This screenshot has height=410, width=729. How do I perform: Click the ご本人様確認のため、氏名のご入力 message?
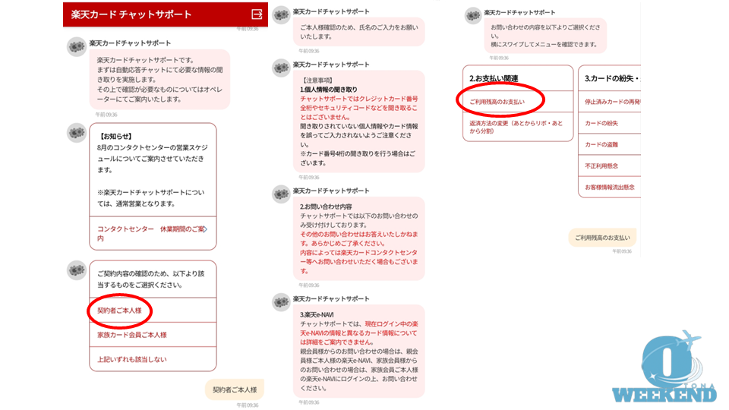359,32
